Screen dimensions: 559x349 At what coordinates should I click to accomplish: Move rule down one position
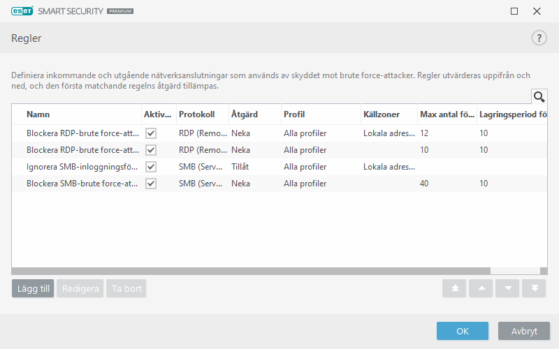click(x=507, y=289)
